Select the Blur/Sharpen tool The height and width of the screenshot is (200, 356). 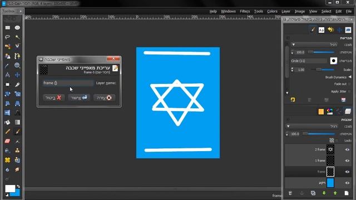[7, 169]
